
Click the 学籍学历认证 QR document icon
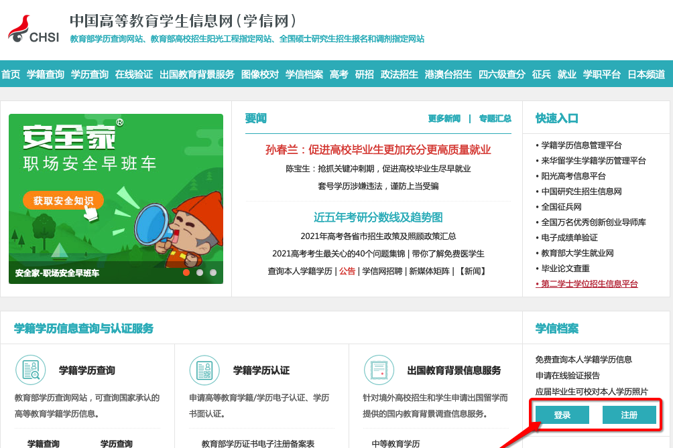[204, 370]
